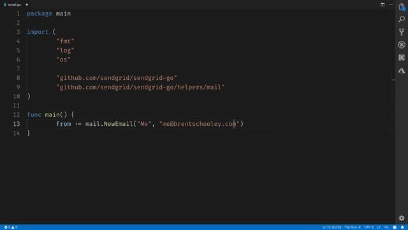Click the unsaved dot on email.go tab
The image size is (408, 230).
coord(27,4)
